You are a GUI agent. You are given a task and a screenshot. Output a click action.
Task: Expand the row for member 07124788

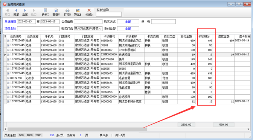(x=8, y=78)
